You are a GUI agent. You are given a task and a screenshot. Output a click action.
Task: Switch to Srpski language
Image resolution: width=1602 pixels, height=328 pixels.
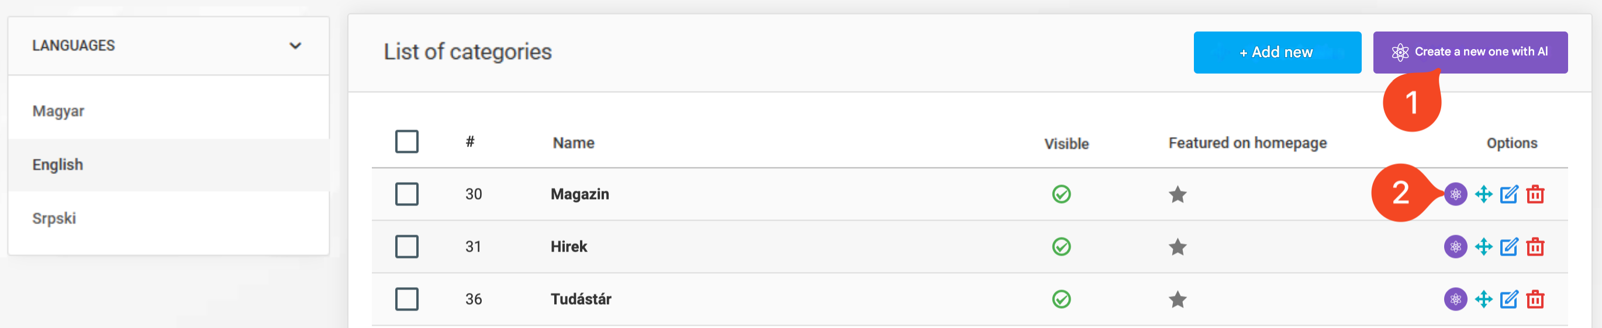54,219
